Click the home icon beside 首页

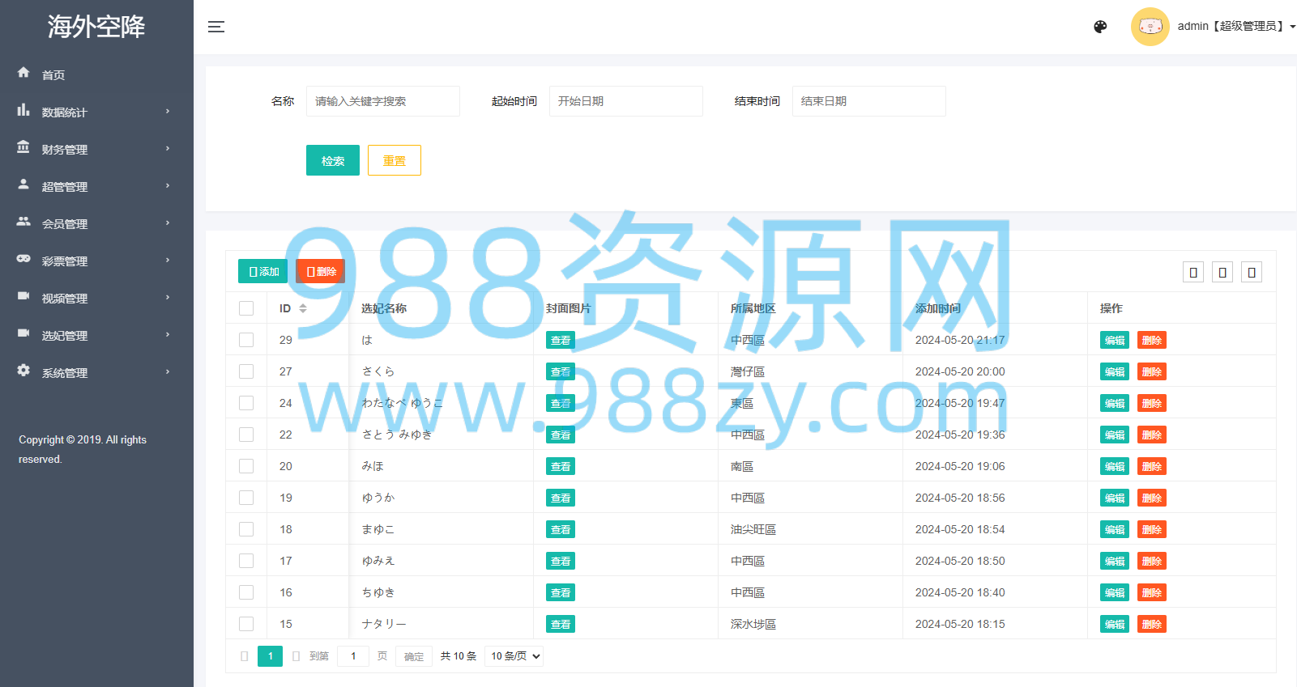pyautogui.click(x=23, y=73)
